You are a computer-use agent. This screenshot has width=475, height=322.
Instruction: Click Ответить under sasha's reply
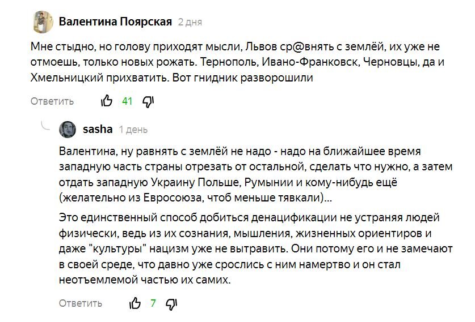pos(81,303)
